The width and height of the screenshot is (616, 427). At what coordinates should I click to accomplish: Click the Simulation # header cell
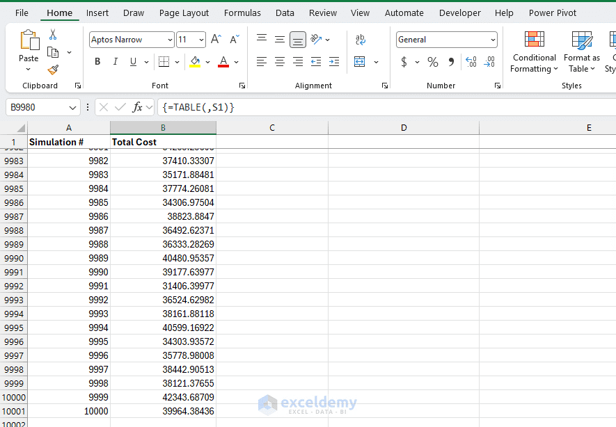pos(69,142)
